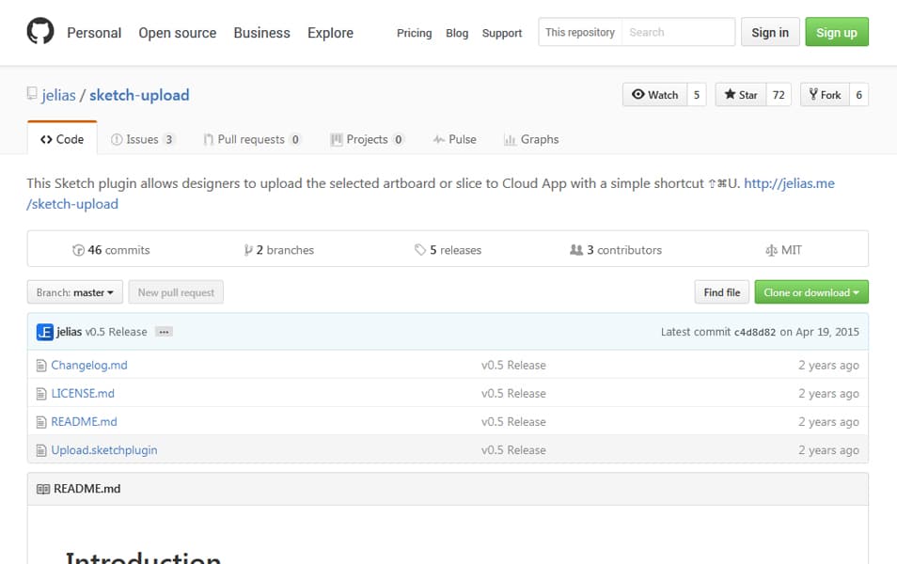Screen dimensions: 897x564
Task: Click the contributors people icon
Action: click(x=576, y=250)
